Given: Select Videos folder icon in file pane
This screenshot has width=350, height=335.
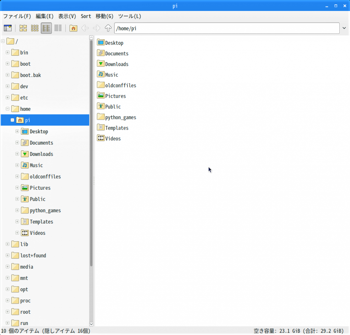Looking at the screenshot, I should point(101,138).
